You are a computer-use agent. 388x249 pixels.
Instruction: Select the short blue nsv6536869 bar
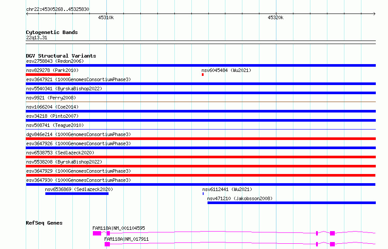tap(77, 194)
